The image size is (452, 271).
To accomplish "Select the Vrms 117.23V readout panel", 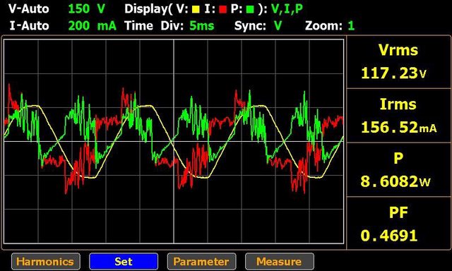I will pos(398,62).
